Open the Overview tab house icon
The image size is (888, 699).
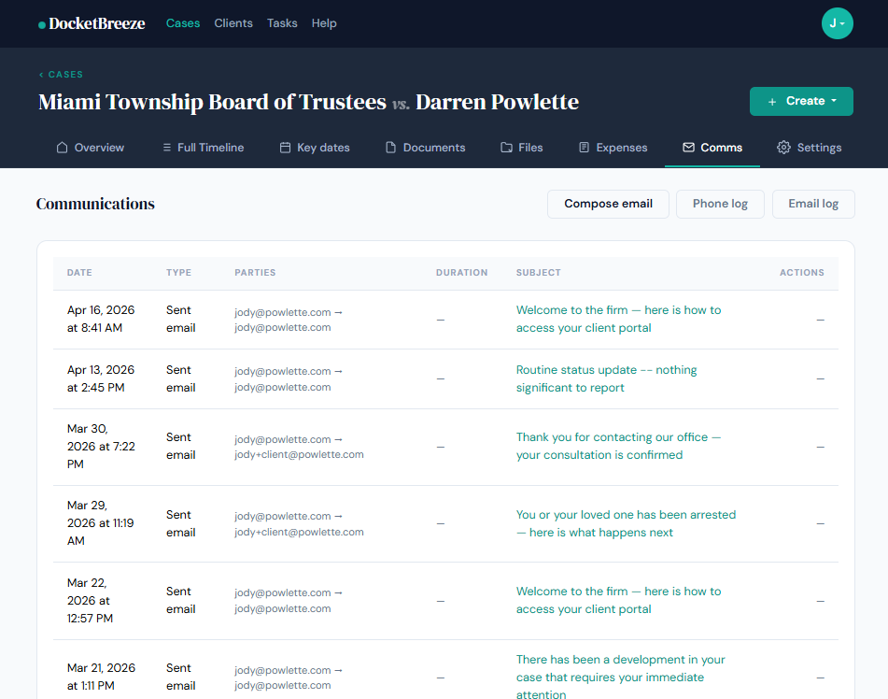point(62,148)
